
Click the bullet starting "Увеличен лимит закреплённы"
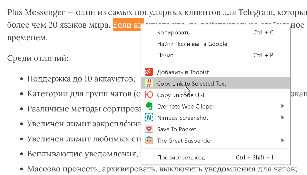(x=84, y=124)
